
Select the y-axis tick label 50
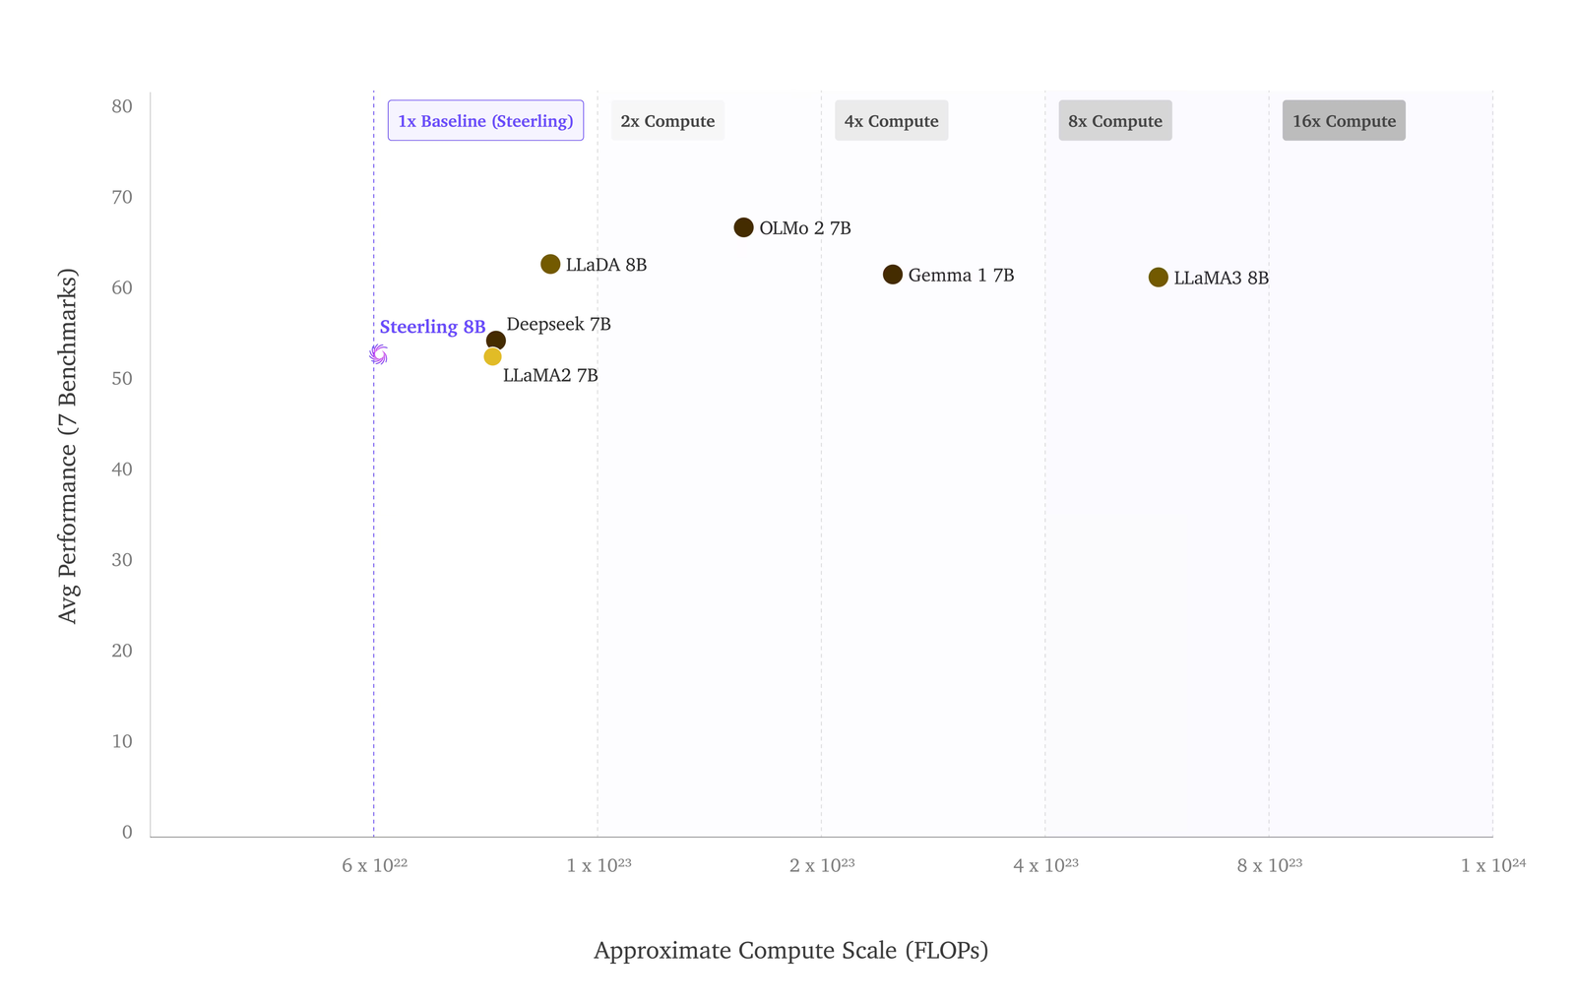pyautogui.click(x=122, y=378)
